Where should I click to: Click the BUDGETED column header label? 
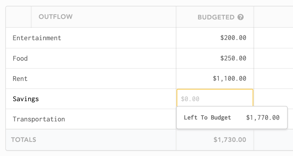coord(216,17)
